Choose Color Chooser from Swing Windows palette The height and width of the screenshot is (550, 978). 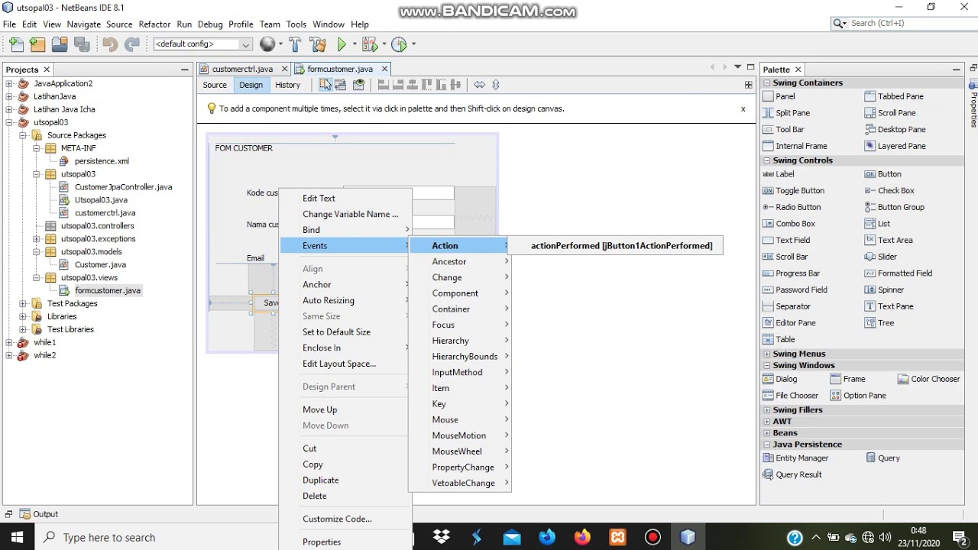pyautogui.click(x=928, y=379)
